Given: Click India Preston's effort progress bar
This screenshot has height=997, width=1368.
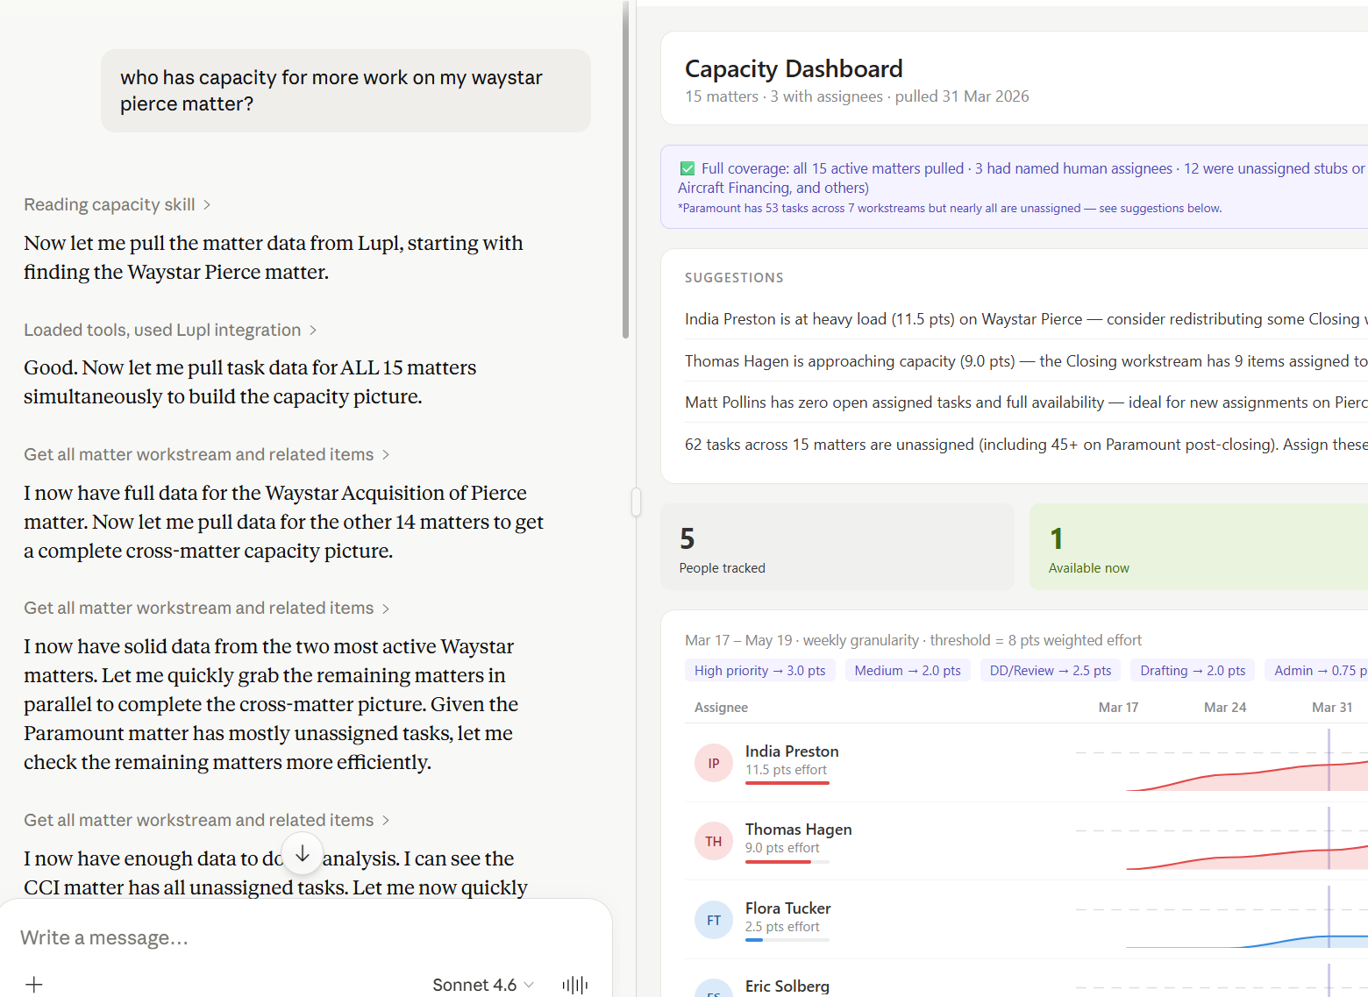Looking at the screenshot, I should tap(787, 783).
